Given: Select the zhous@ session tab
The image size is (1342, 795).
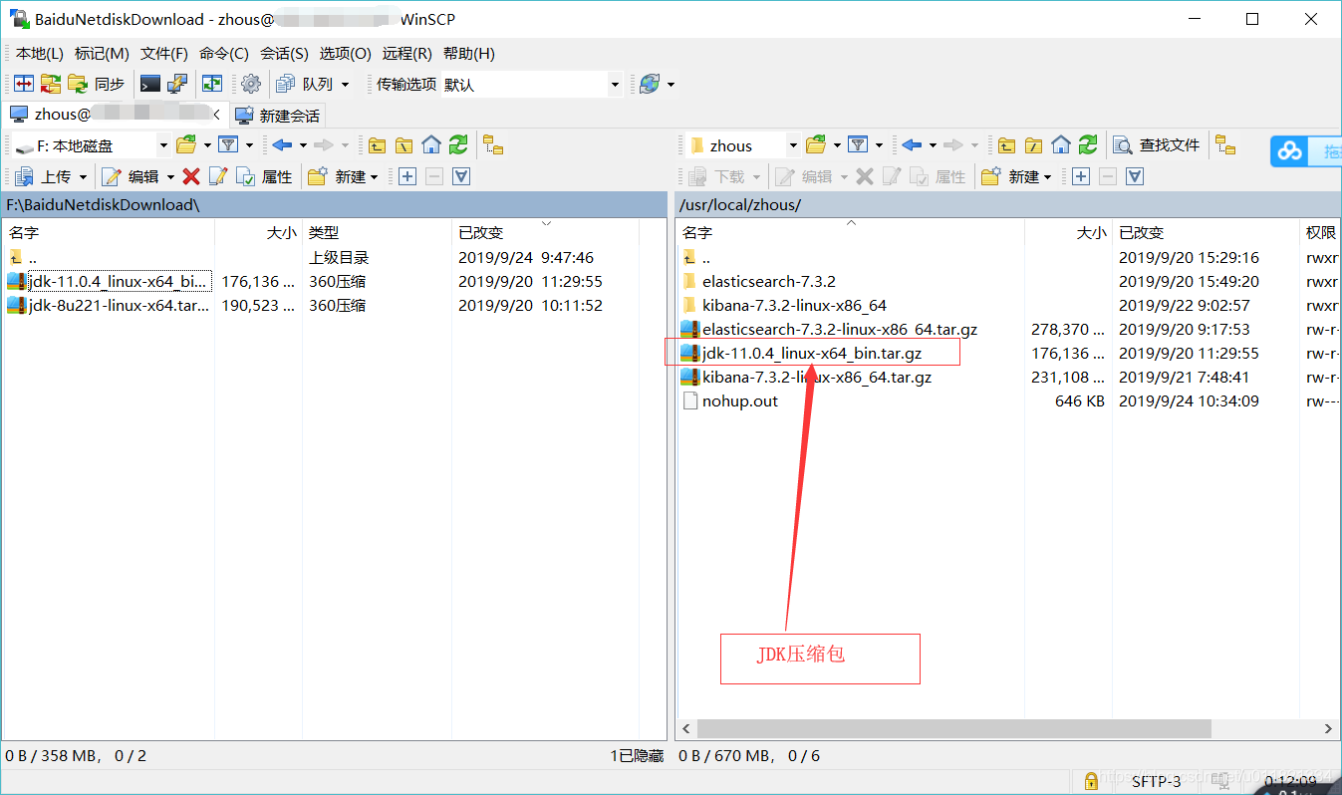Looking at the screenshot, I should pyautogui.click(x=115, y=115).
